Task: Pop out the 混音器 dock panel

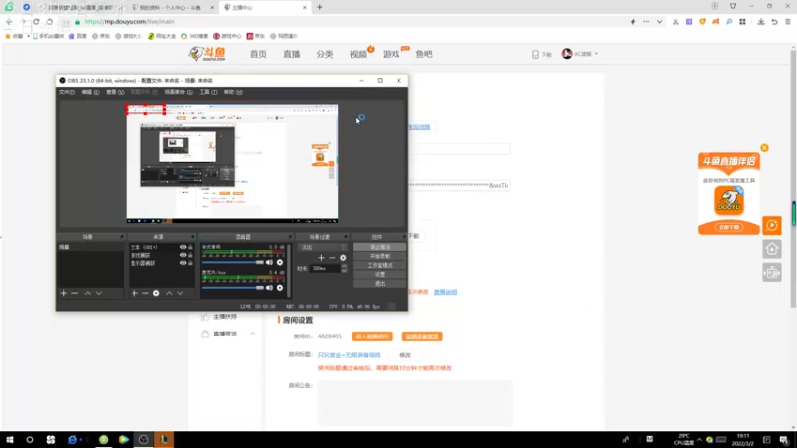Action: pyautogui.click(x=290, y=237)
